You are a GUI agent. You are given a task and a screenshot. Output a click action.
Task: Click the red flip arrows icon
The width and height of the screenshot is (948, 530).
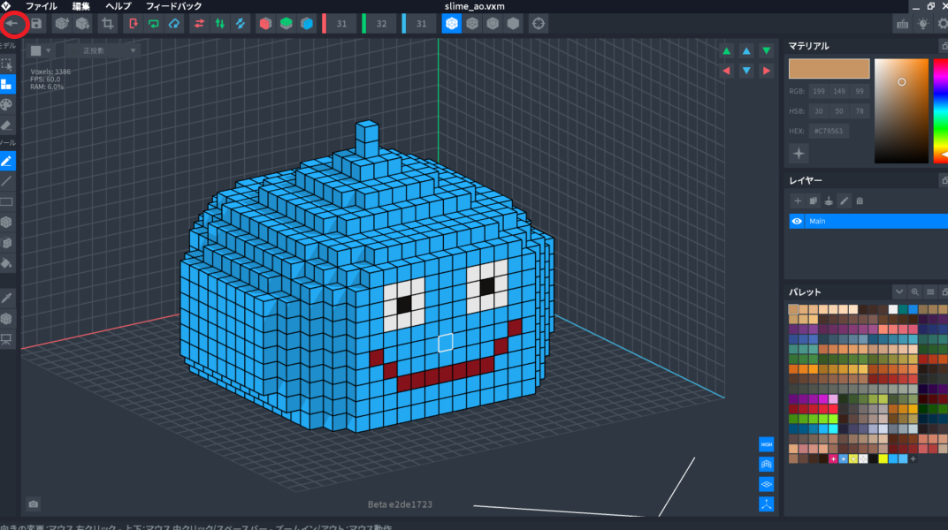coord(199,24)
